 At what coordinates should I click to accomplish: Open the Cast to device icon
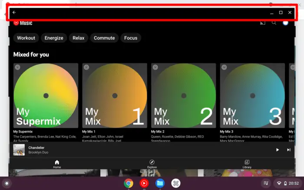[262, 23]
